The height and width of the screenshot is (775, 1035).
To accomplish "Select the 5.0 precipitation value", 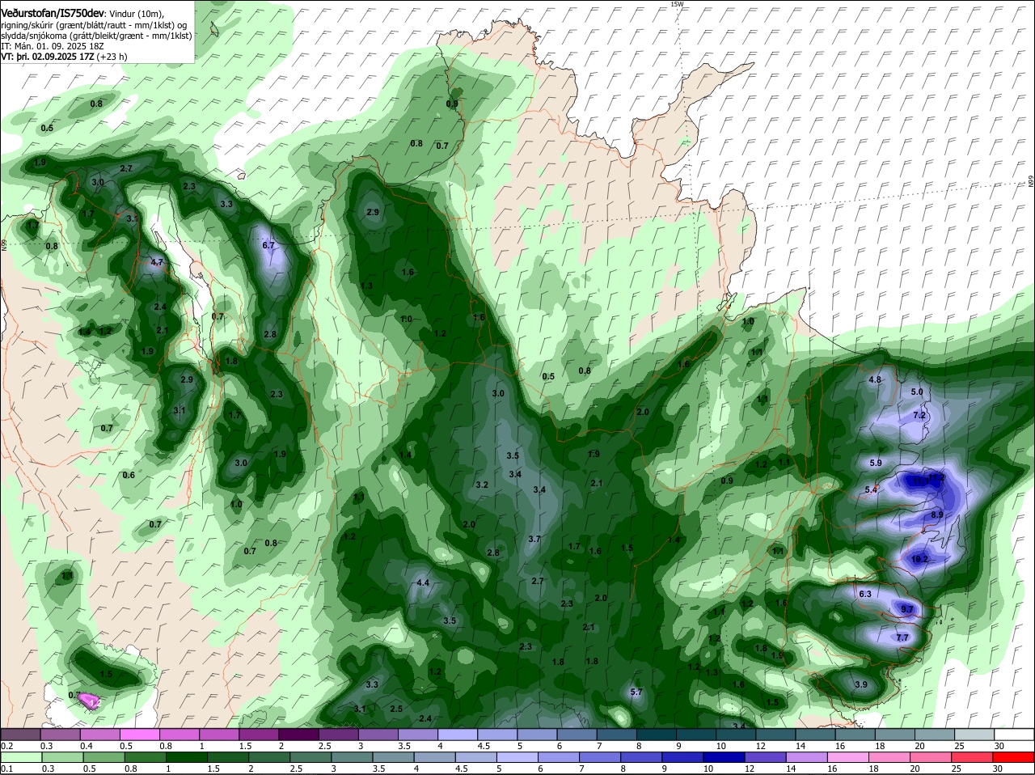I will click(x=917, y=392).
